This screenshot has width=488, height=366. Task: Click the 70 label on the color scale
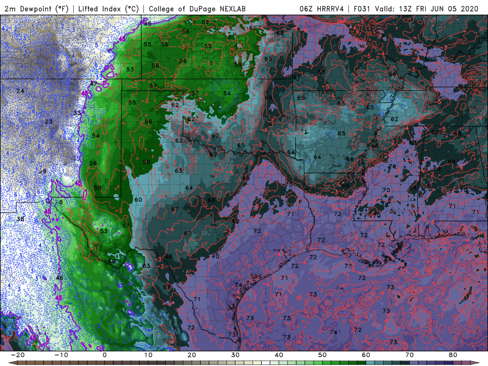[409, 355]
